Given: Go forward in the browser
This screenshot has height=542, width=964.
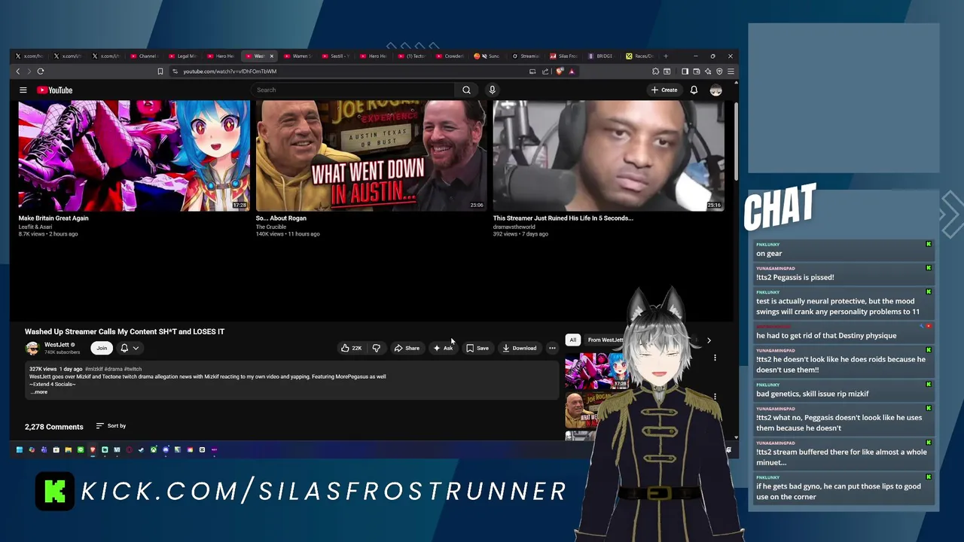Looking at the screenshot, I should [x=29, y=71].
